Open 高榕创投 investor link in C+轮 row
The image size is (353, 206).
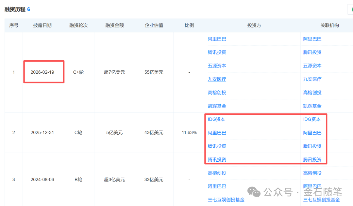217,93
